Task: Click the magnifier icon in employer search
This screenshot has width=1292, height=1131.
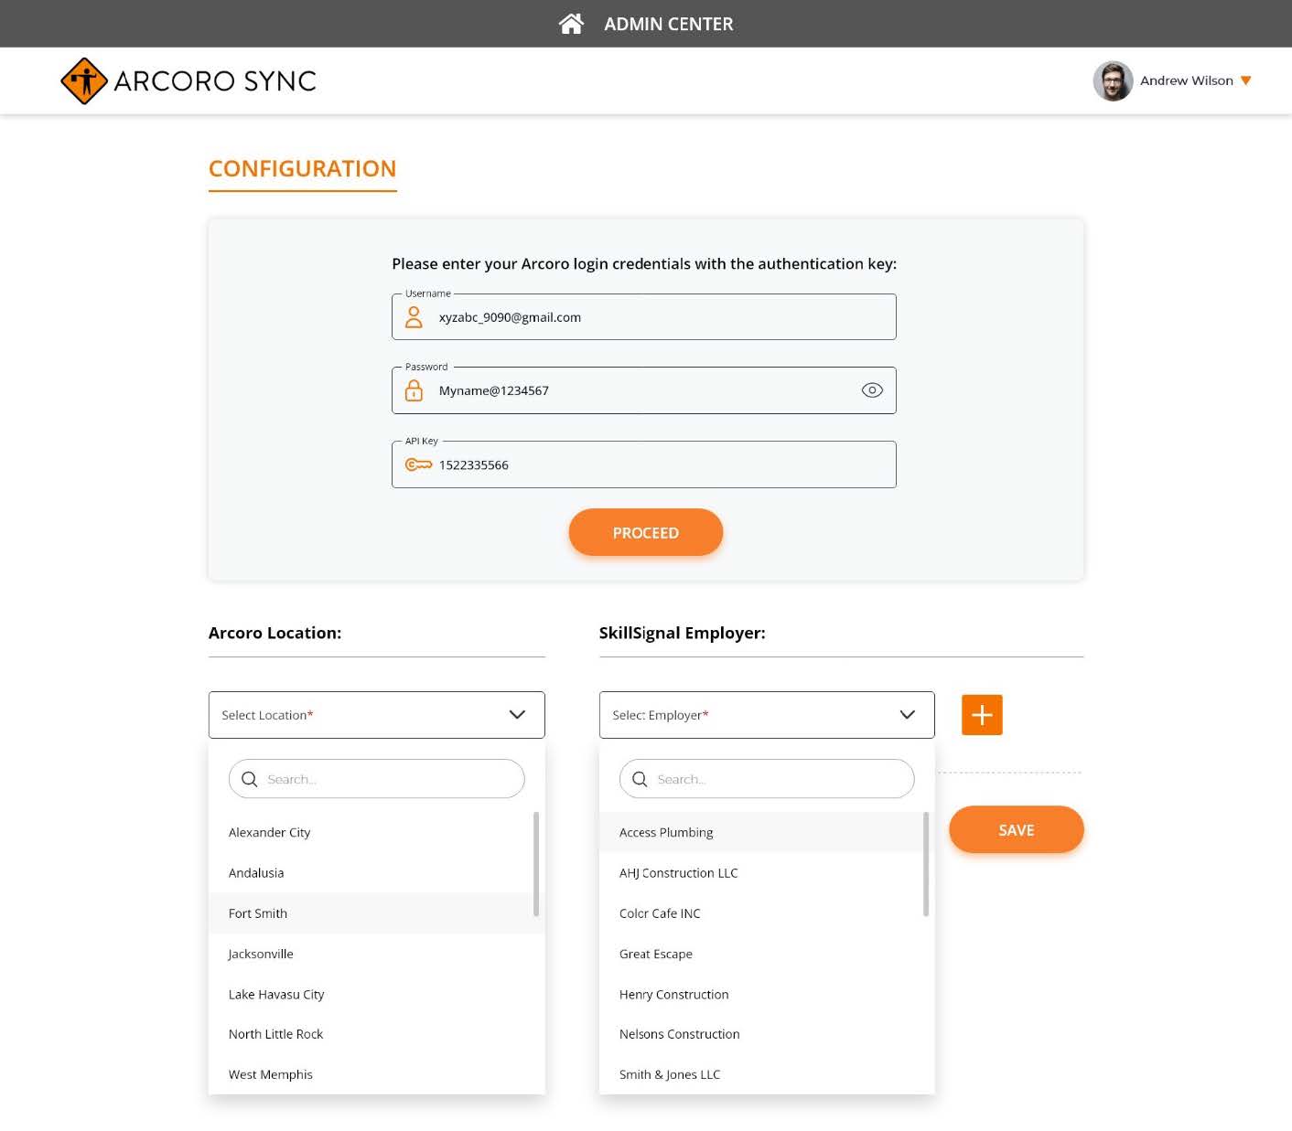Action: [x=640, y=779]
